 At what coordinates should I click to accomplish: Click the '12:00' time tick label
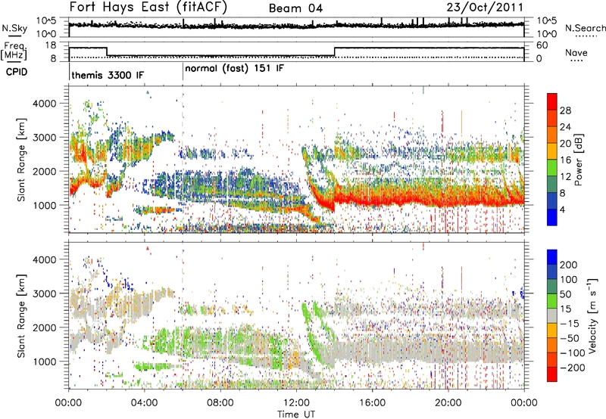pyautogui.click(x=296, y=403)
